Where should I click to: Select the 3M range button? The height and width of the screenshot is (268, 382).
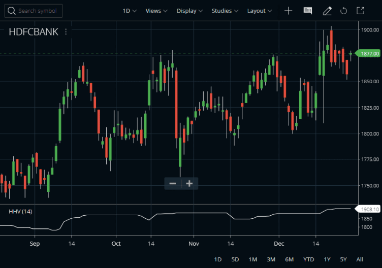[271, 259]
